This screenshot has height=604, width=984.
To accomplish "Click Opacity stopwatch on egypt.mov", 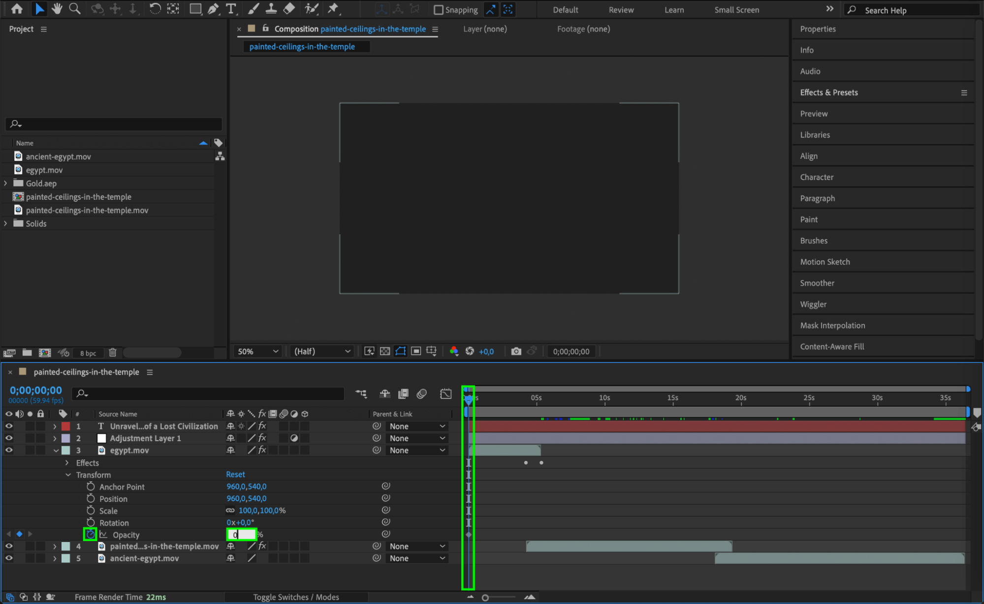I will tap(90, 534).
